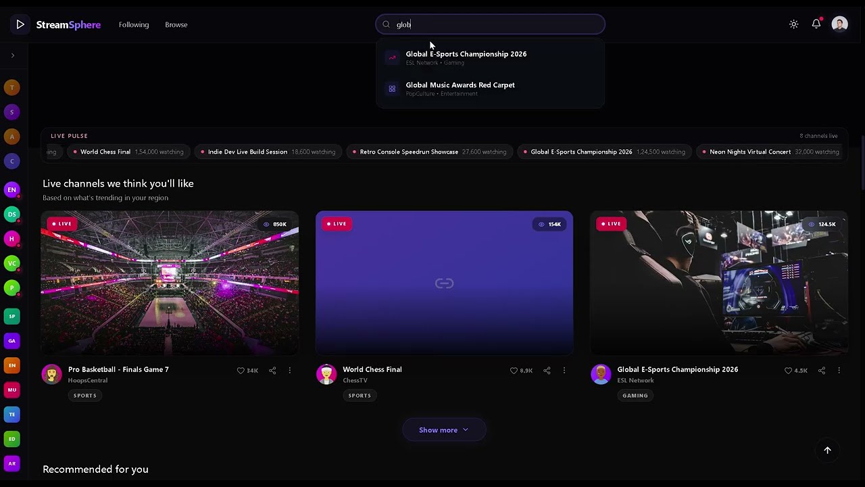
Task: Open the Browse tab
Action: (176, 24)
